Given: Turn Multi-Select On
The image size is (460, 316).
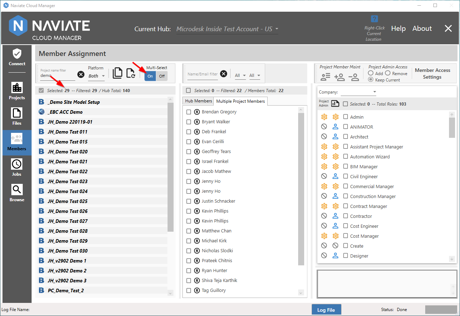Looking at the screenshot, I should 150,76.
